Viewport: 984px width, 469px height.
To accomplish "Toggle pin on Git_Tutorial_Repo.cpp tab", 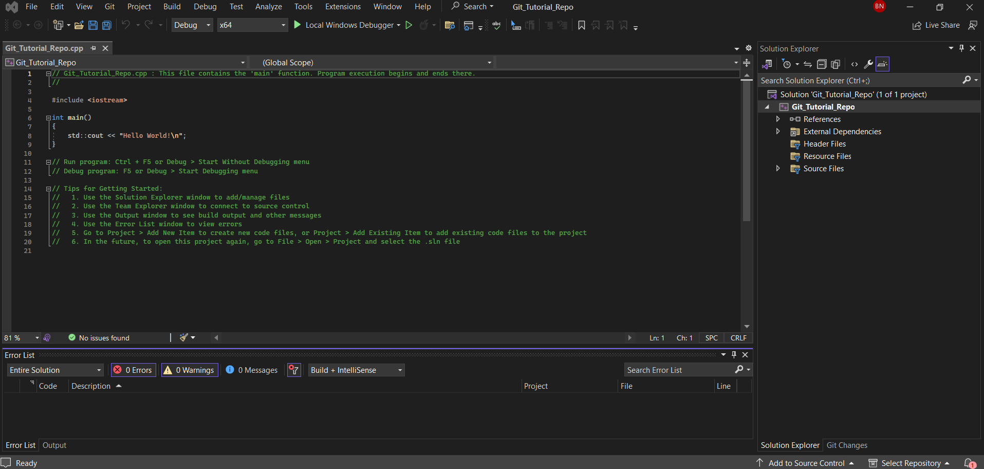I will pyautogui.click(x=93, y=48).
